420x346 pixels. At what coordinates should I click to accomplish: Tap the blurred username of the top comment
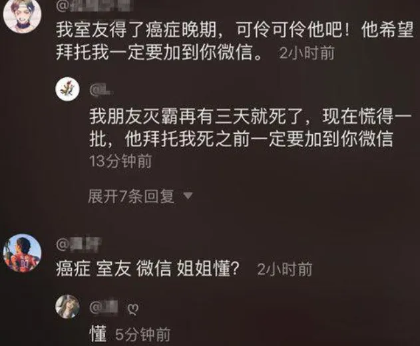[94, 6]
